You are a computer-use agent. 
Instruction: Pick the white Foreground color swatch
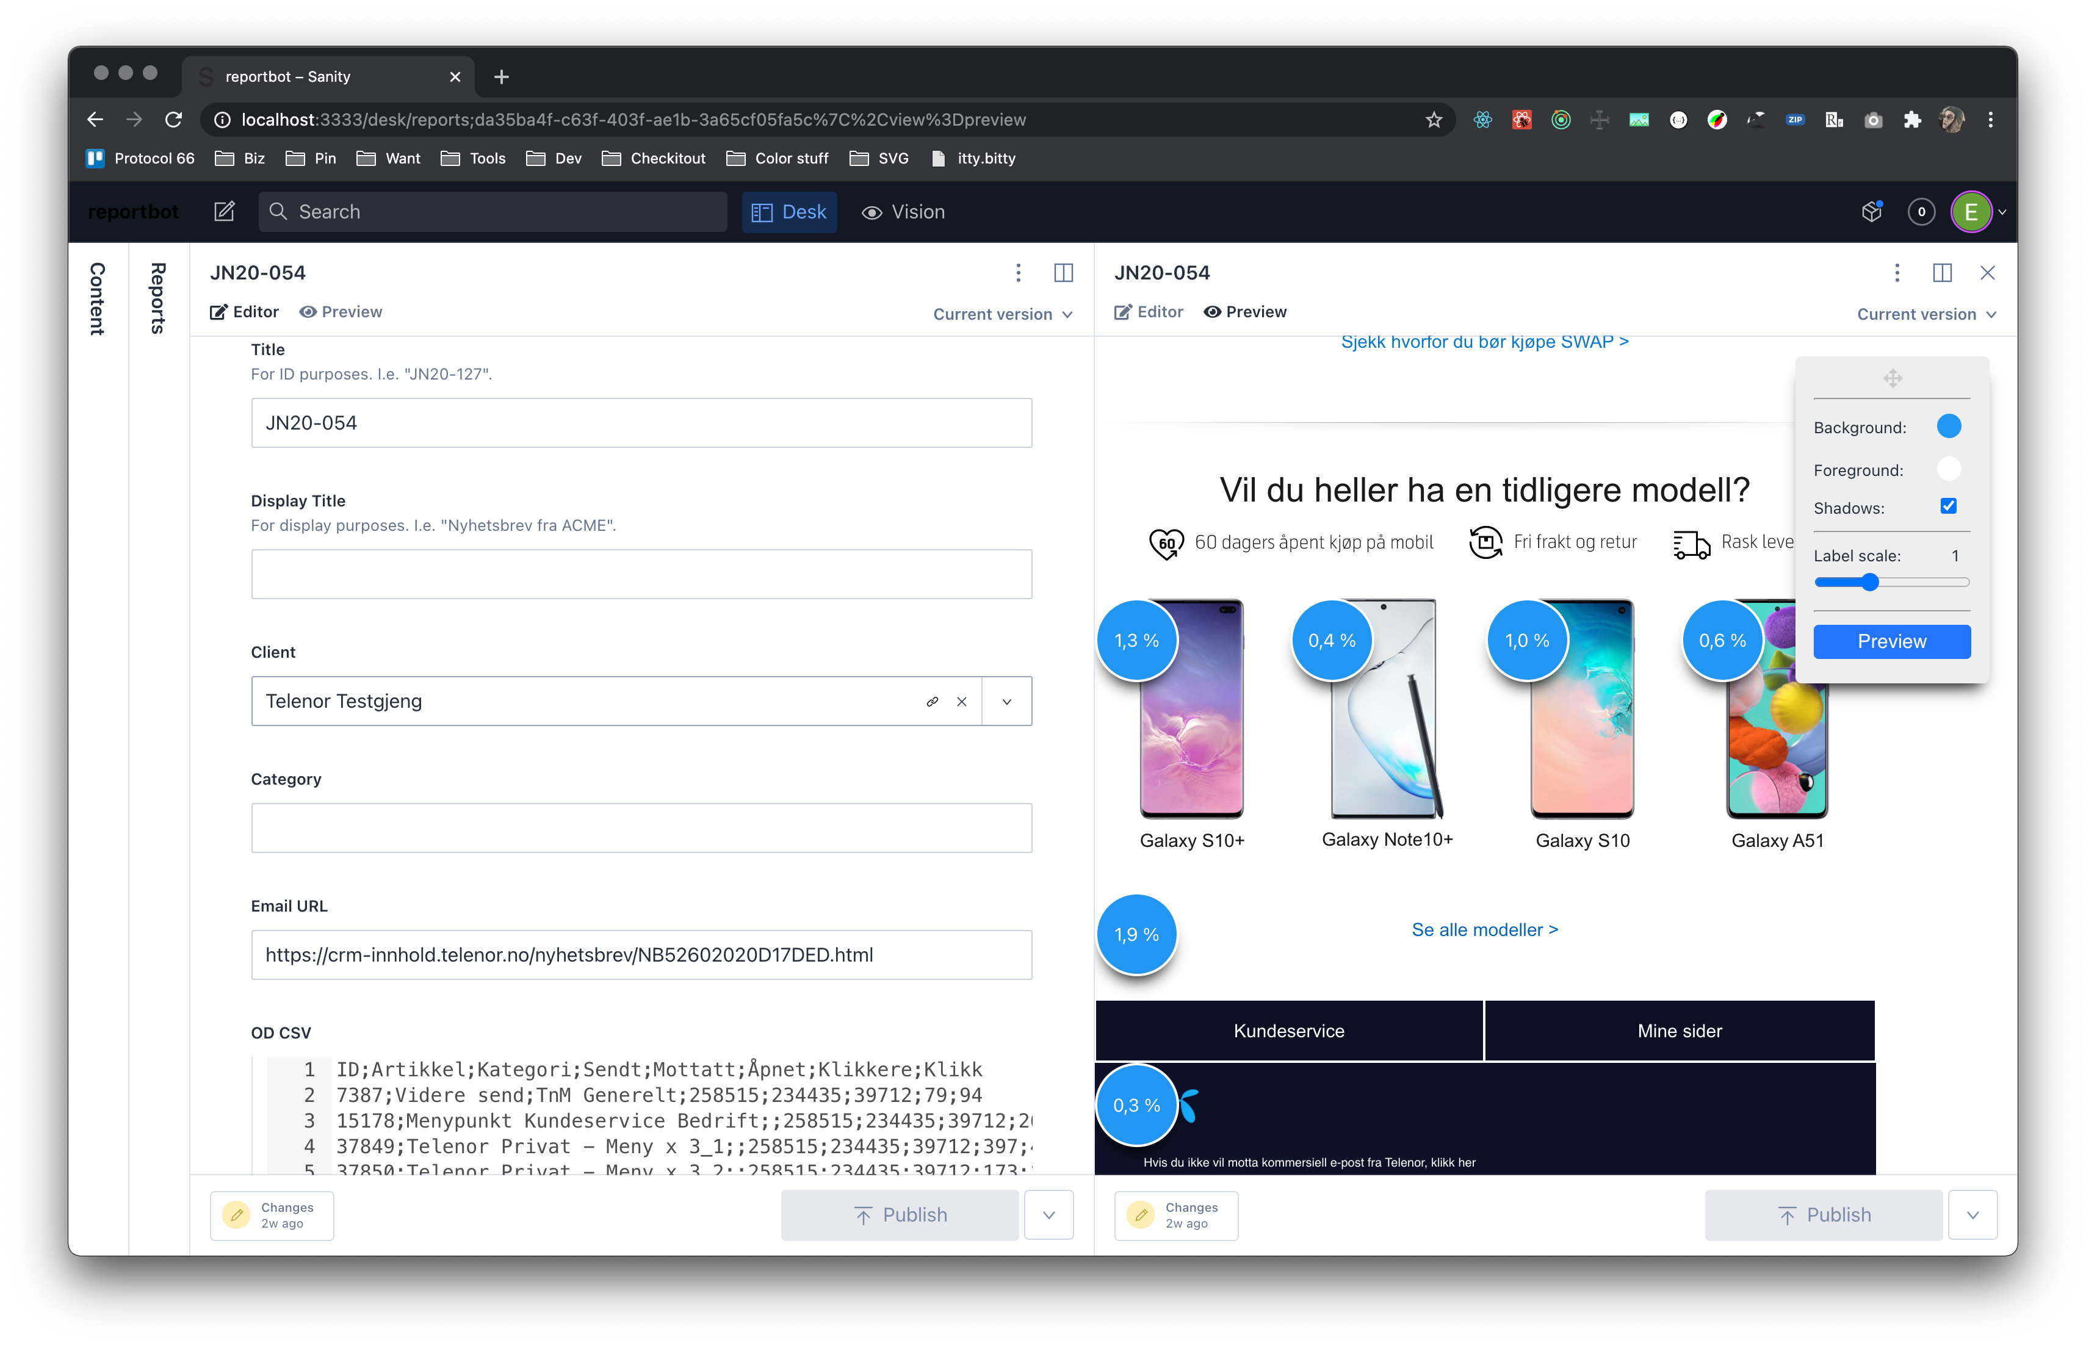pos(1949,469)
